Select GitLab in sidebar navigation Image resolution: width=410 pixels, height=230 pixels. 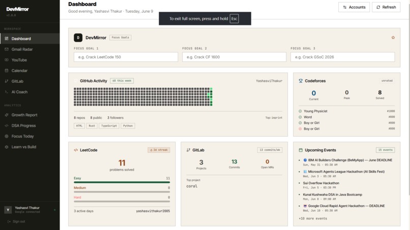click(x=30, y=81)
